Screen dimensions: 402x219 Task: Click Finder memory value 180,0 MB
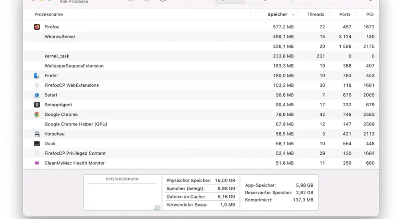point(283,76)
